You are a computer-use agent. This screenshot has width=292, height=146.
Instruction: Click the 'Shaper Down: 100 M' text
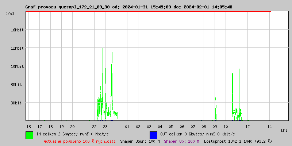140,141
